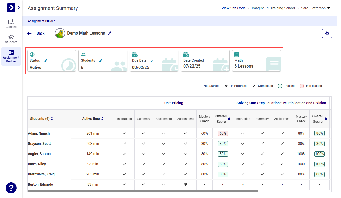This screenshot has width=341, height=198.
Task: Edit the Students list with its pencil icon
Action: tap(101, 61)
